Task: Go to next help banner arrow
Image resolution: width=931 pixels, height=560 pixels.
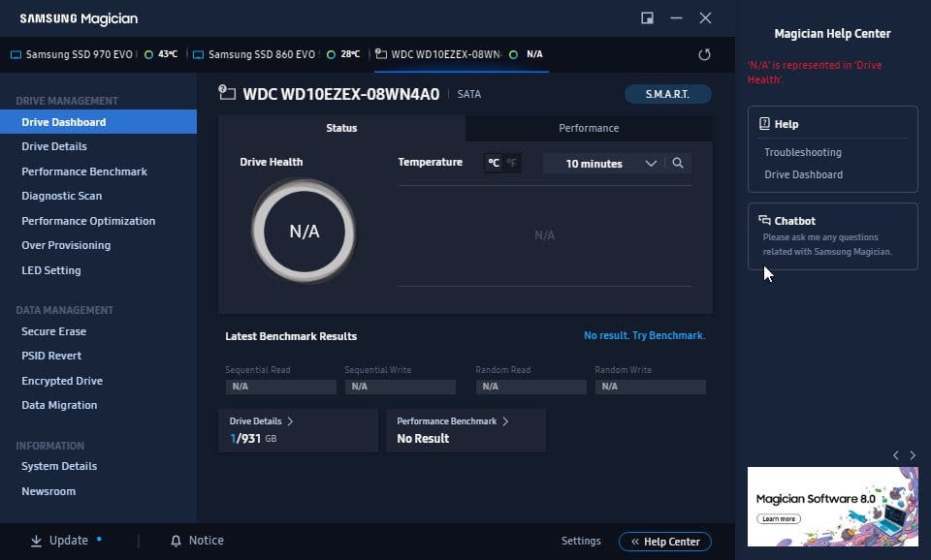Action: (913, 455)
